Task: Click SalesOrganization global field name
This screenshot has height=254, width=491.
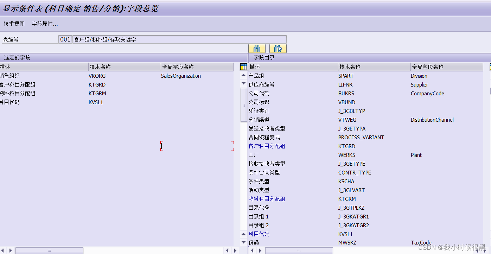Action: coord(181,76)
